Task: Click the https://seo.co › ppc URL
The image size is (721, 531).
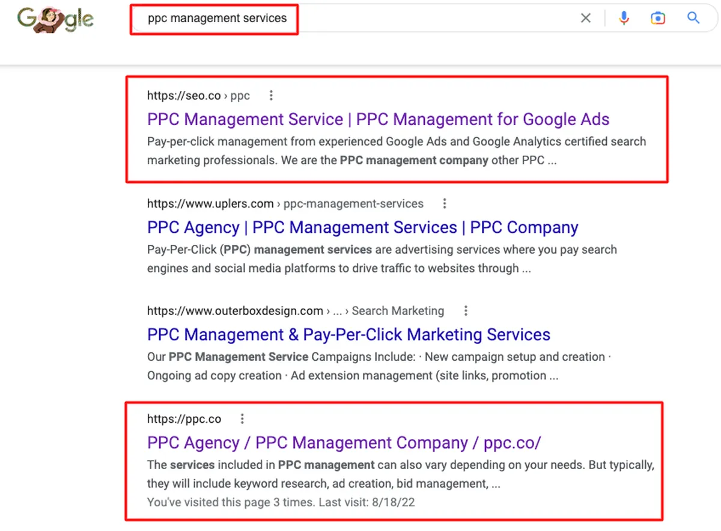Action: pos(198,95)
